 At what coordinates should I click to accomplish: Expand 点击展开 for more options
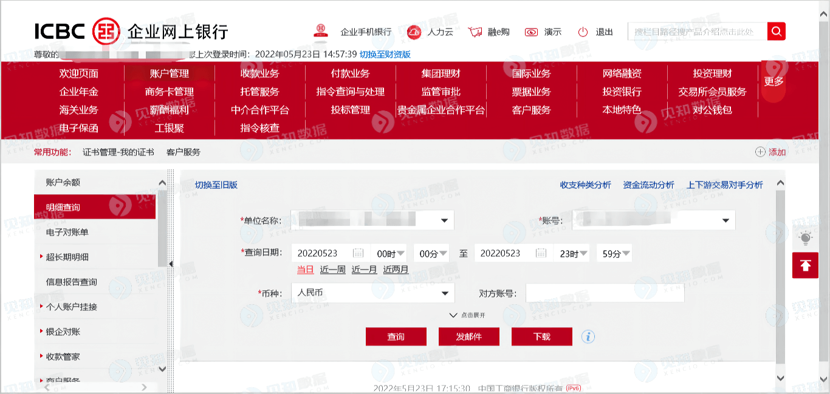coord(467,315)
